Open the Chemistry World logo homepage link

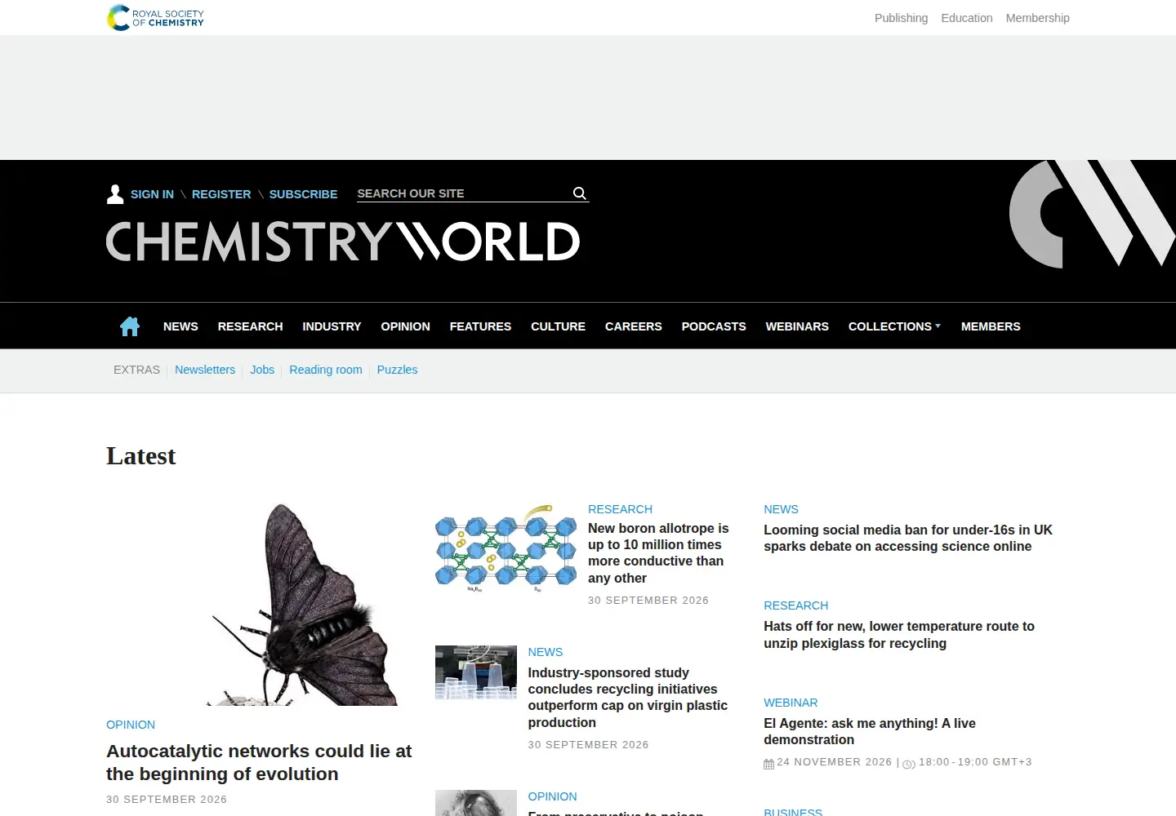pyautogui.click(x=343, y=242)
